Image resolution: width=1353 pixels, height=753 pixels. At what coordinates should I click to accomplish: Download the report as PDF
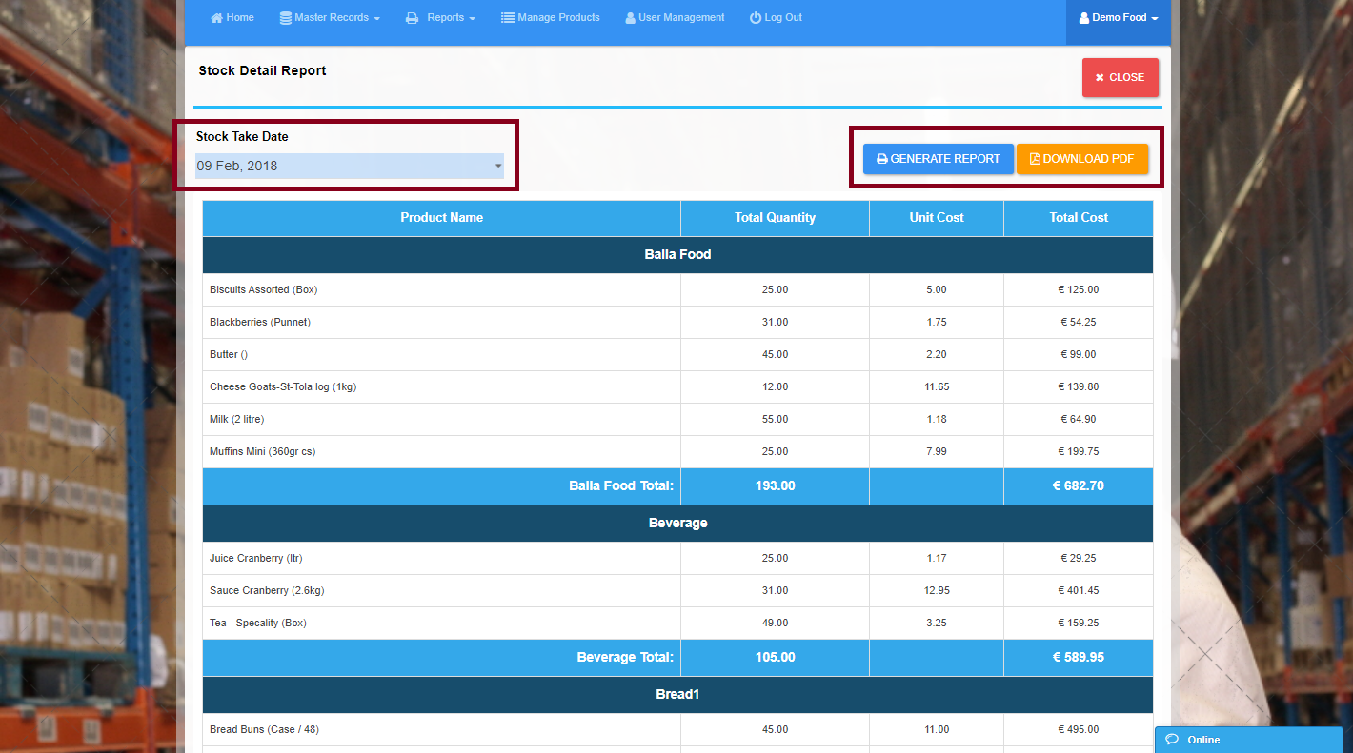[1081, 159]
